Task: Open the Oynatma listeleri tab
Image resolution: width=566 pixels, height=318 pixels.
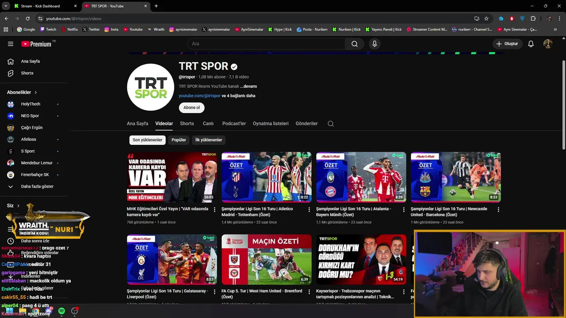Action: [x=271, y=124]
